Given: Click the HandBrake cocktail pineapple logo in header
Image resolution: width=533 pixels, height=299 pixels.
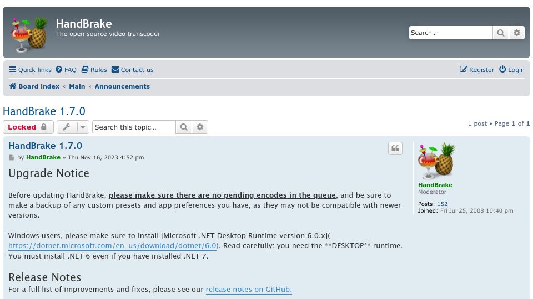Looking at the screenshot, I should [29, 34].
